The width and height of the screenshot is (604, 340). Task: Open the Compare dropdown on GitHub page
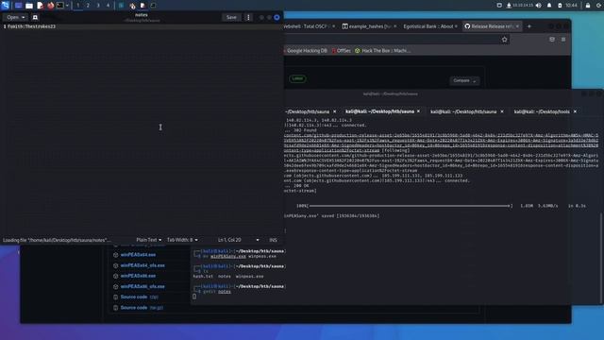click(464, 80)
